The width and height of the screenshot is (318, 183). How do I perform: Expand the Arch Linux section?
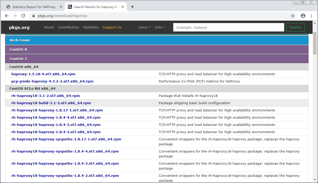pyautogui.click(x=157, y=40)
